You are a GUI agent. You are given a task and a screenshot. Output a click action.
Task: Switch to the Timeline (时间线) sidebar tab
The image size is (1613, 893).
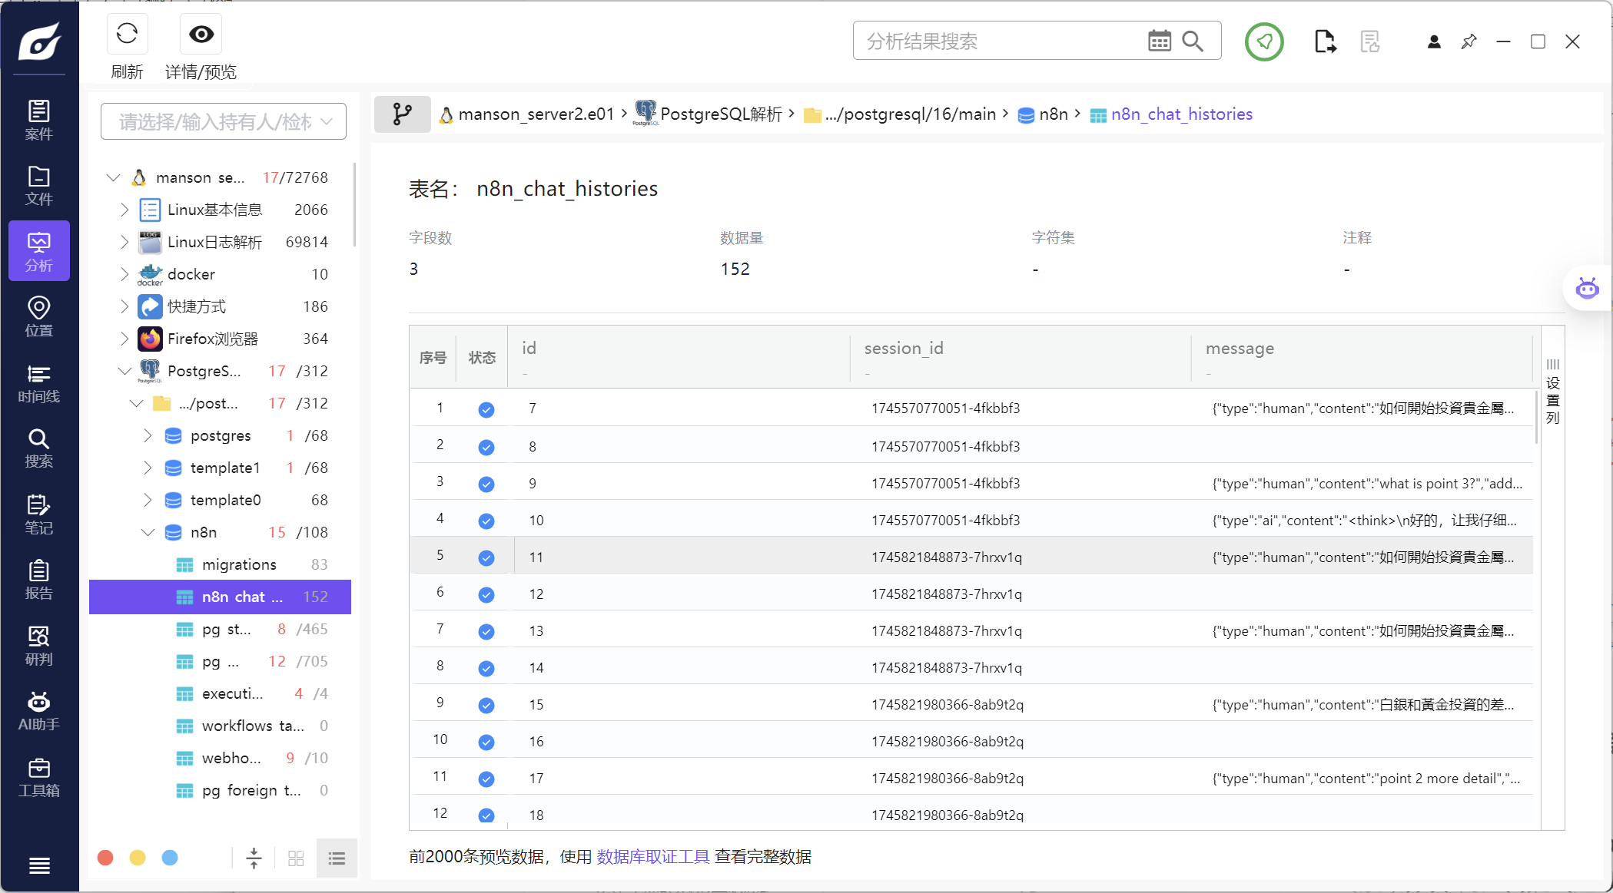39,382
